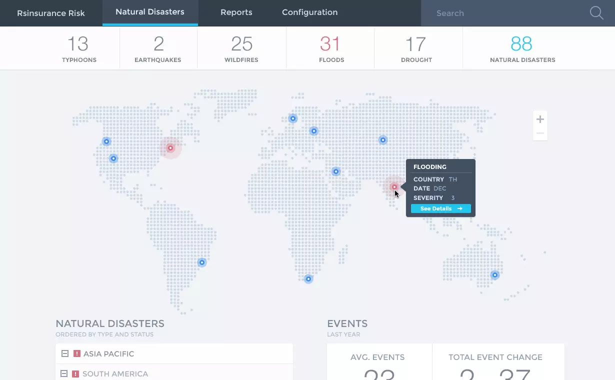This screenshot has width=615, height=380.
Task: Click the DATE DEC line in popup
Action: [x=430, y=188]
